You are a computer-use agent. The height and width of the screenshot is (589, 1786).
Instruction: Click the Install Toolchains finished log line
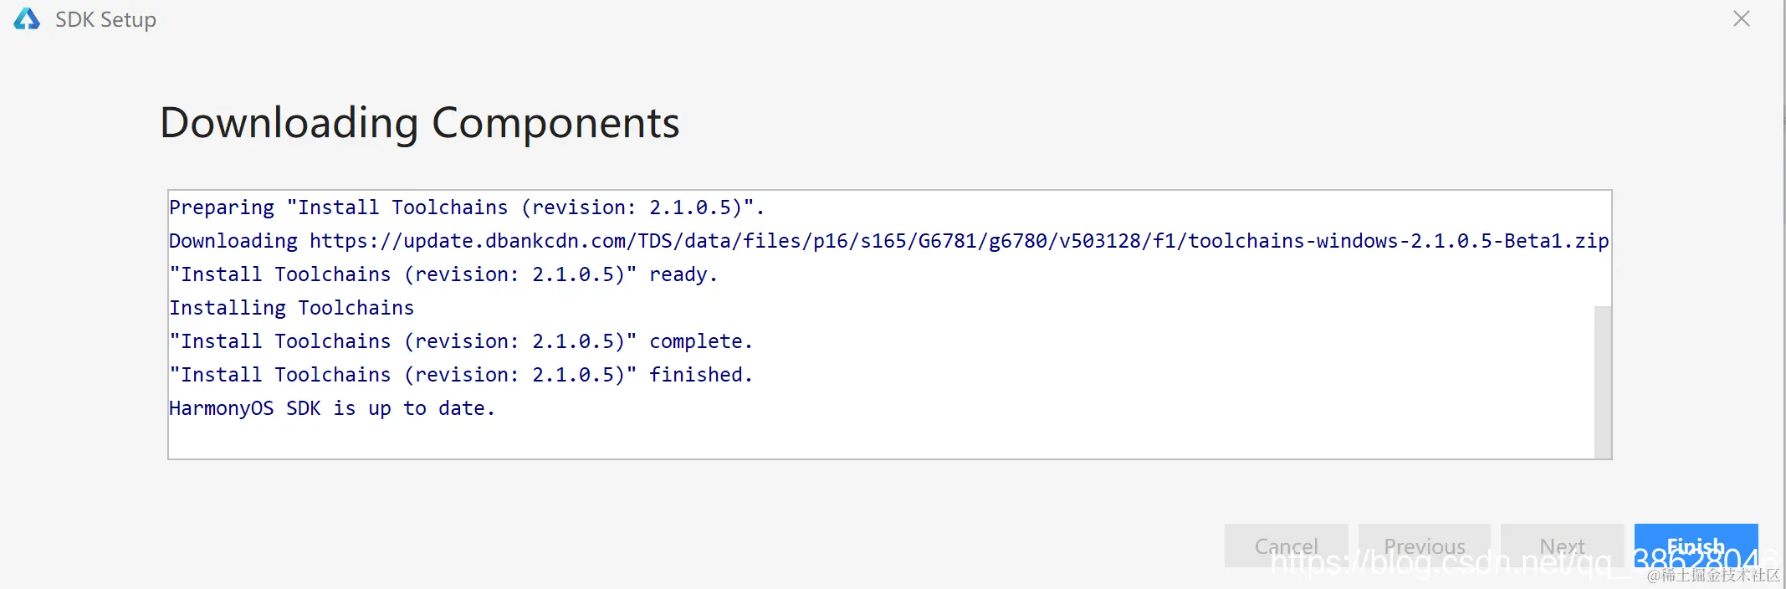(x=460, y=375)
